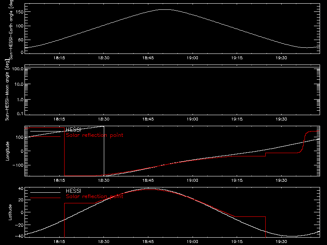Click 19:15 label under Moon angle plot

pyautogui.click(x=237, y=119)
